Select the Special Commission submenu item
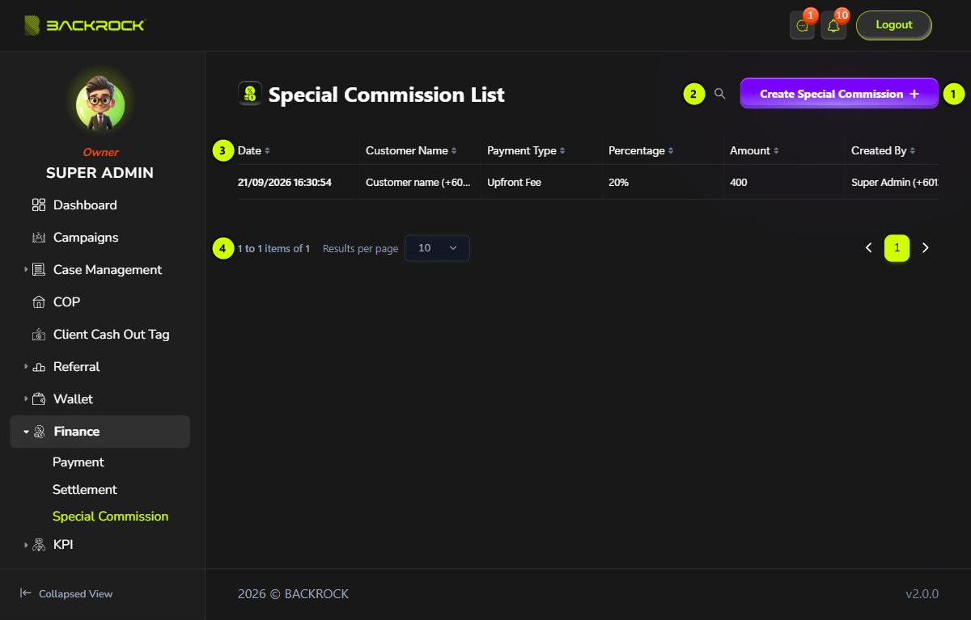This screenshot has height=620, width=971. click(111, 517)
